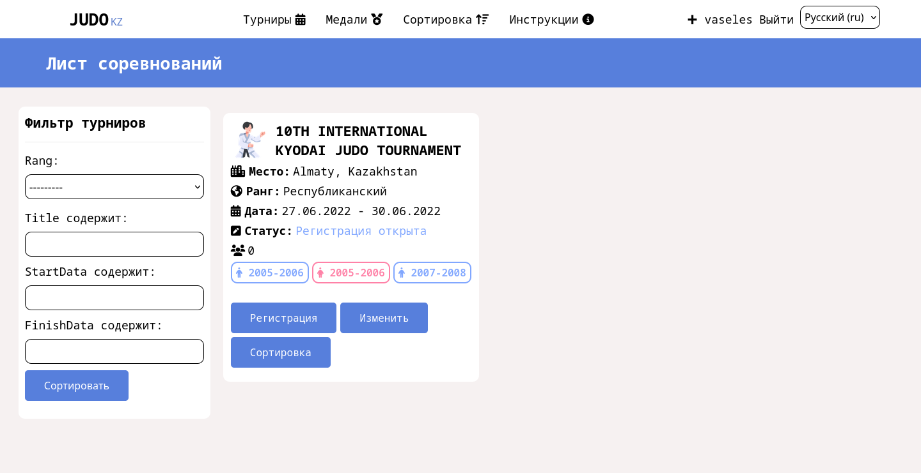Click the globe icon next to Ранг

coord(237,191)
